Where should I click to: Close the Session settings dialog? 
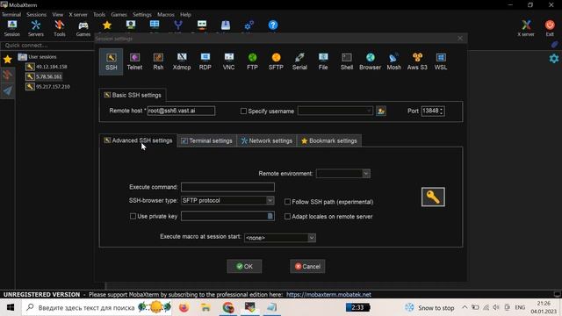point(460,39)
